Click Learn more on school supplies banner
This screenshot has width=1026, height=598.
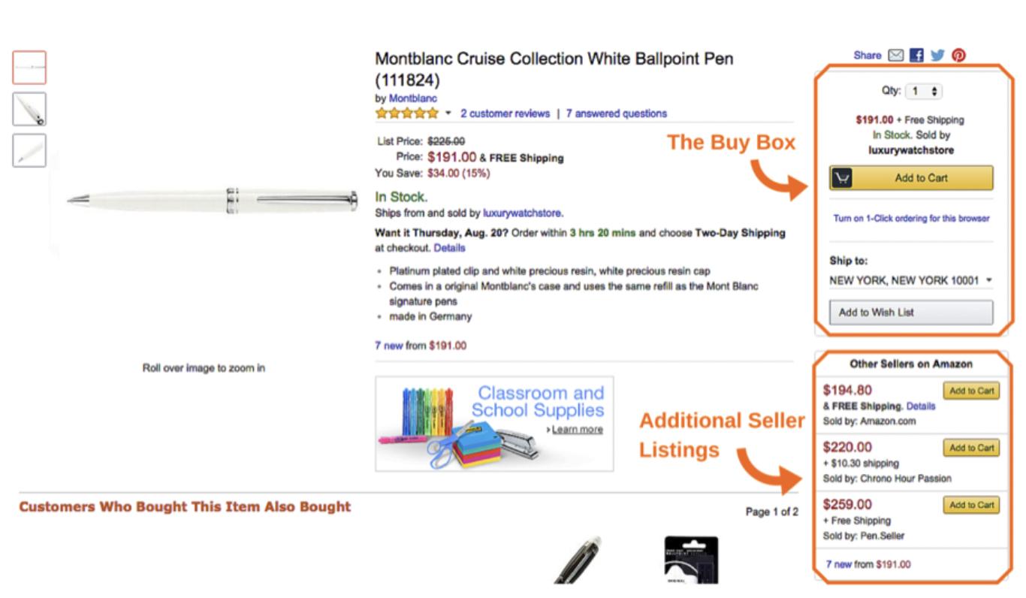tap(577, 429)
